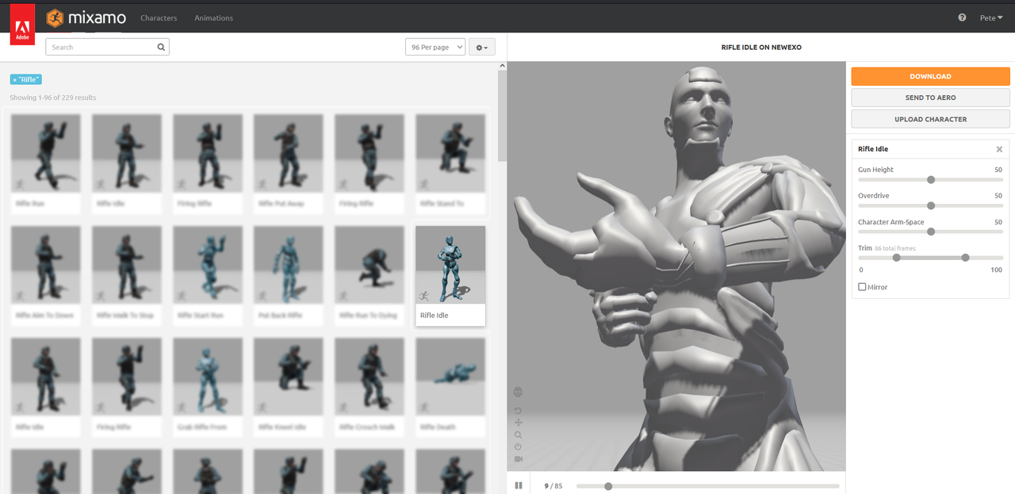The width and height of the screenshot is (1015, 494).
Task: Click the reset camera rotate icon
Action: [x=518, y=411]
